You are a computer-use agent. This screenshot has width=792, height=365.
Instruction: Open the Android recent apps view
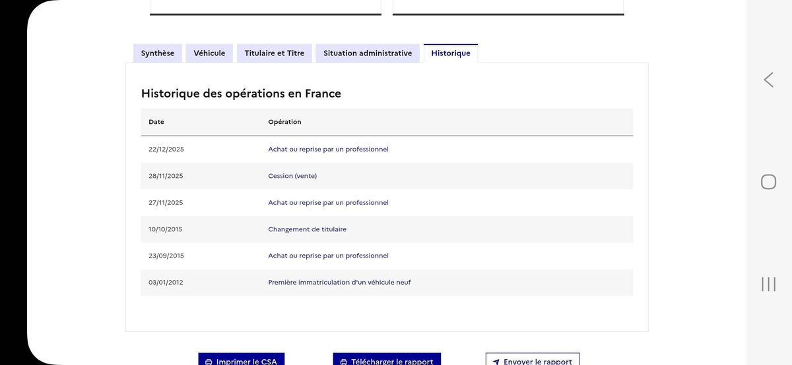click(768, 284)
